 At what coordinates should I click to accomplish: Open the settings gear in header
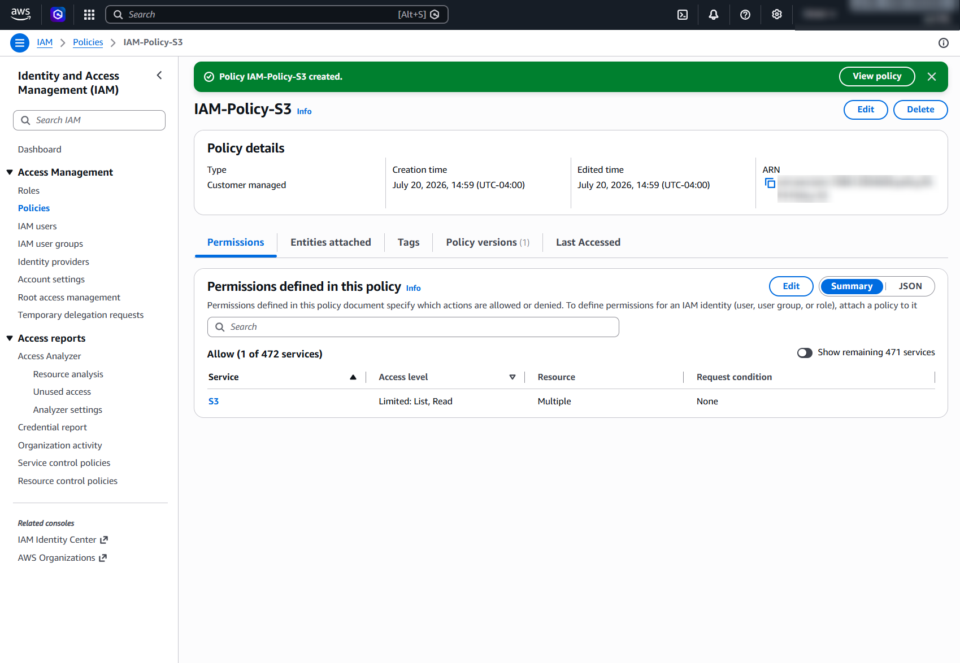point(777,15)
